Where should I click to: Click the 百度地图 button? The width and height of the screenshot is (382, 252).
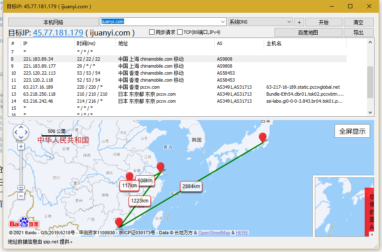[308, 33]
